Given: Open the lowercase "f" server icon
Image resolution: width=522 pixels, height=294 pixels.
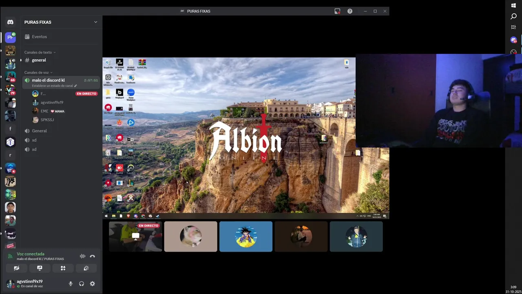Looking at the screenshot, I should click(10, 129).
